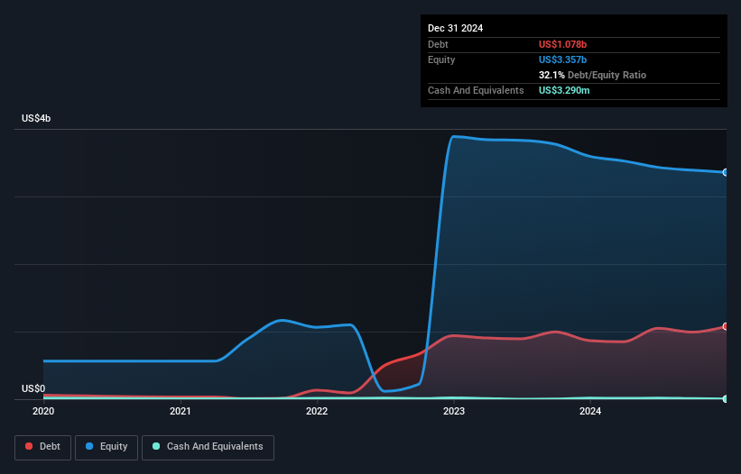Click the 32.1% Debt/Equity Ratio text
This screenshot has width=741, height=474.
coord(592,75)
